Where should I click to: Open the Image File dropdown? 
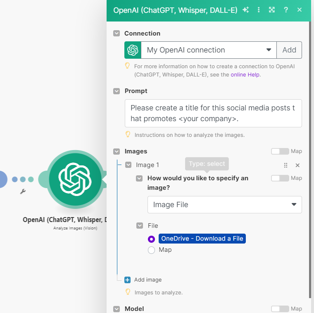tap(224, 205)
